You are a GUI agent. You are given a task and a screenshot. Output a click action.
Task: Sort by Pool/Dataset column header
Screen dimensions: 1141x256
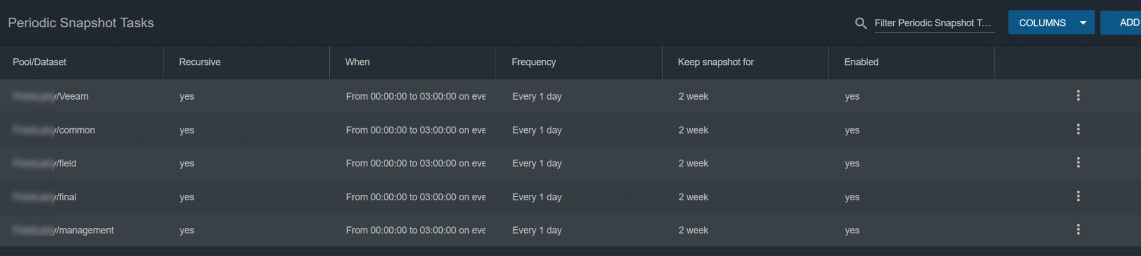39,62
